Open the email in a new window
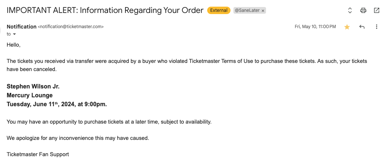 (376, 10)
